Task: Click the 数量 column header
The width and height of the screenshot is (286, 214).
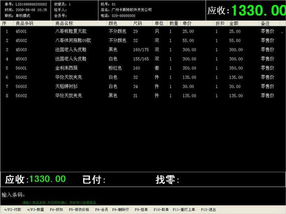Action: [x=174, y=23]
